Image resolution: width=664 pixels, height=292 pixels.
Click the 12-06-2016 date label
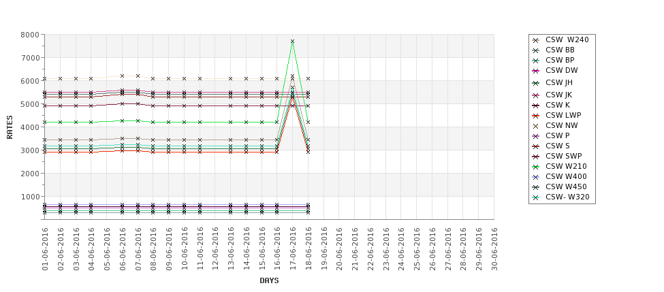click(215, 249)
